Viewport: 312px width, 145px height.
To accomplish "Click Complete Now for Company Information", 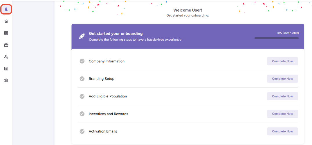I will [282, 61].
